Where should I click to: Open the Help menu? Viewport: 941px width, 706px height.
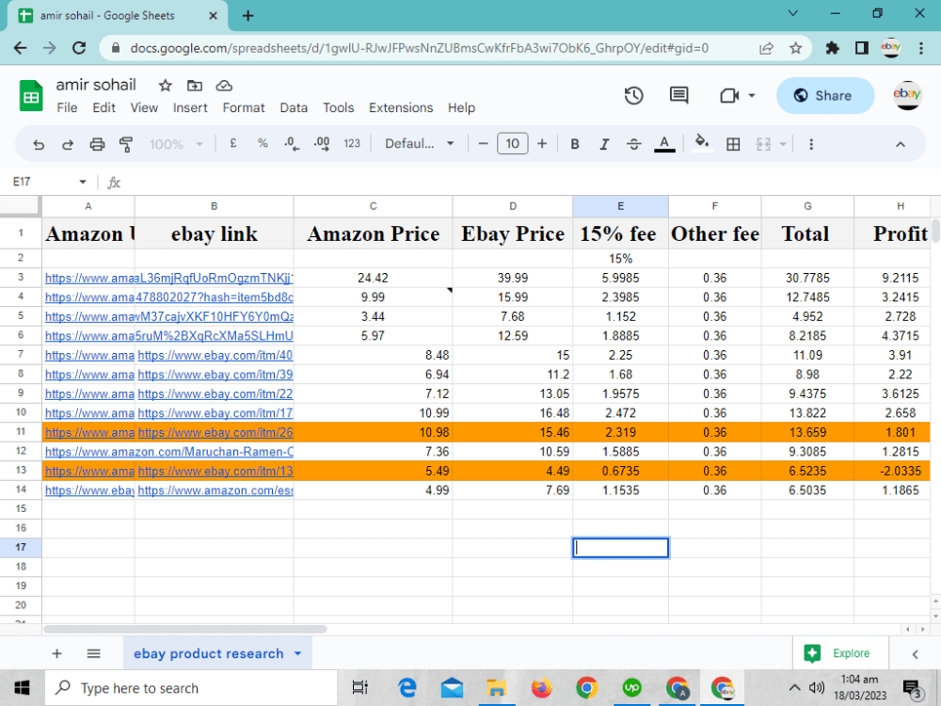(x=461, y=108)
